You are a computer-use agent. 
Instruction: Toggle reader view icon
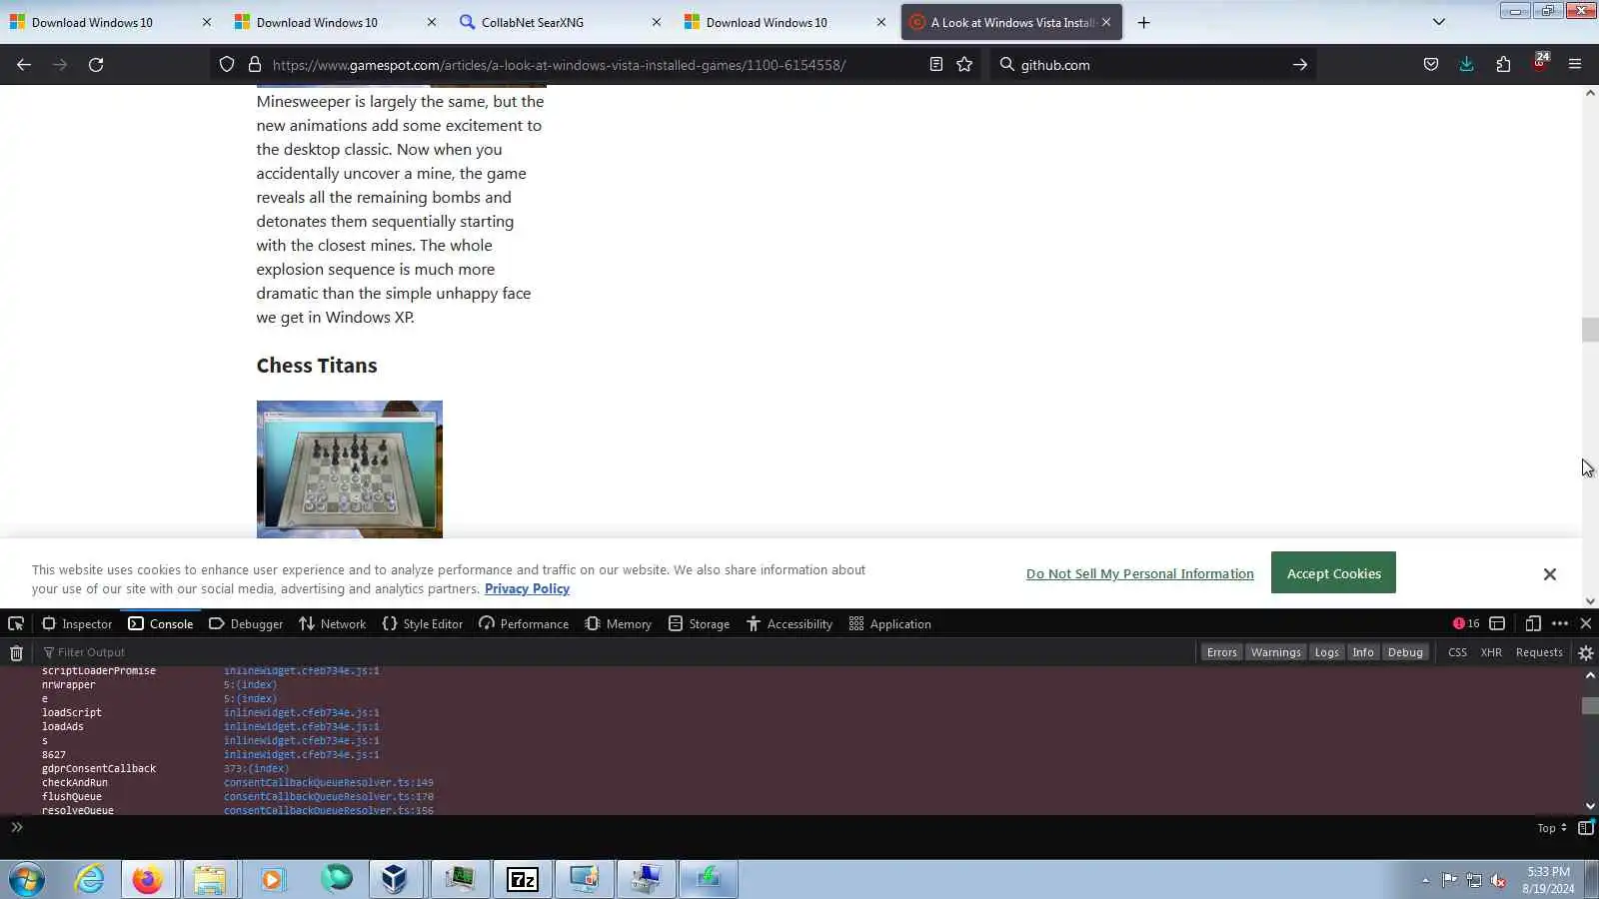[x=935, y=65]
